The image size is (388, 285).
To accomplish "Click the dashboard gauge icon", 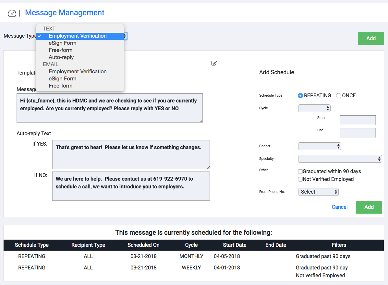I will [x=12, y=13].
